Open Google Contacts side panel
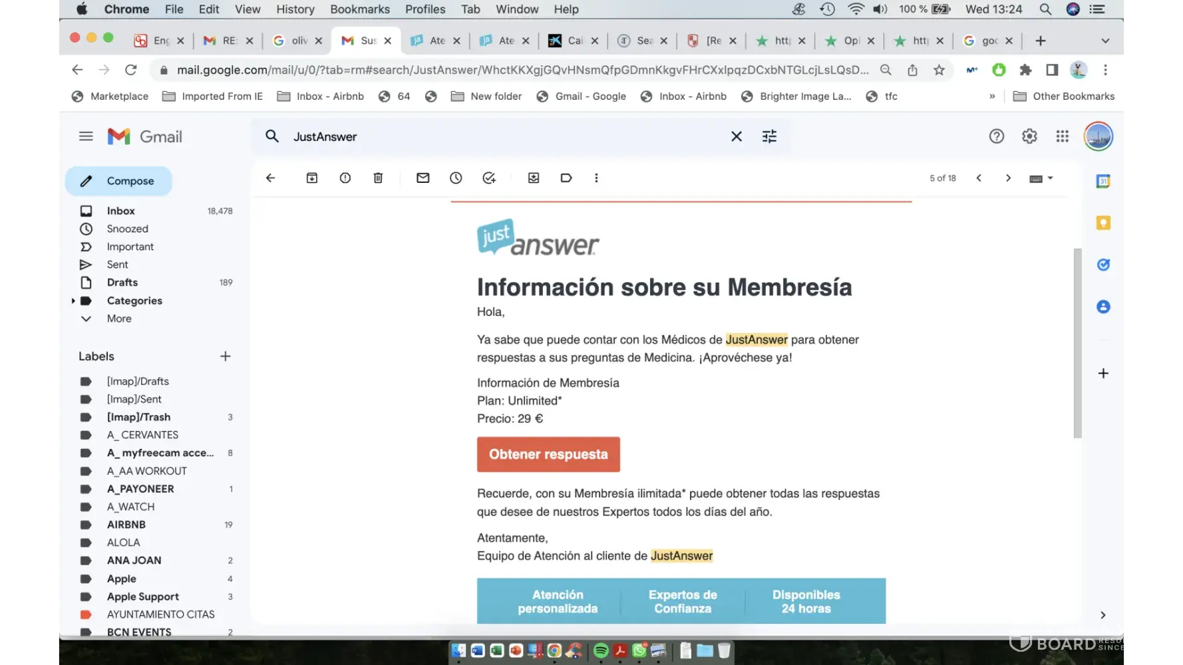The image size is (1183, 665). pyautogui.click(x=1103, y=307)
